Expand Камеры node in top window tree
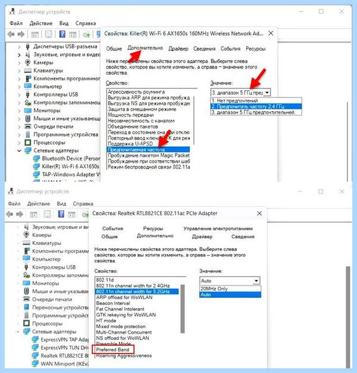The width and height of the screenshot is (357, 373). point(19,63)
